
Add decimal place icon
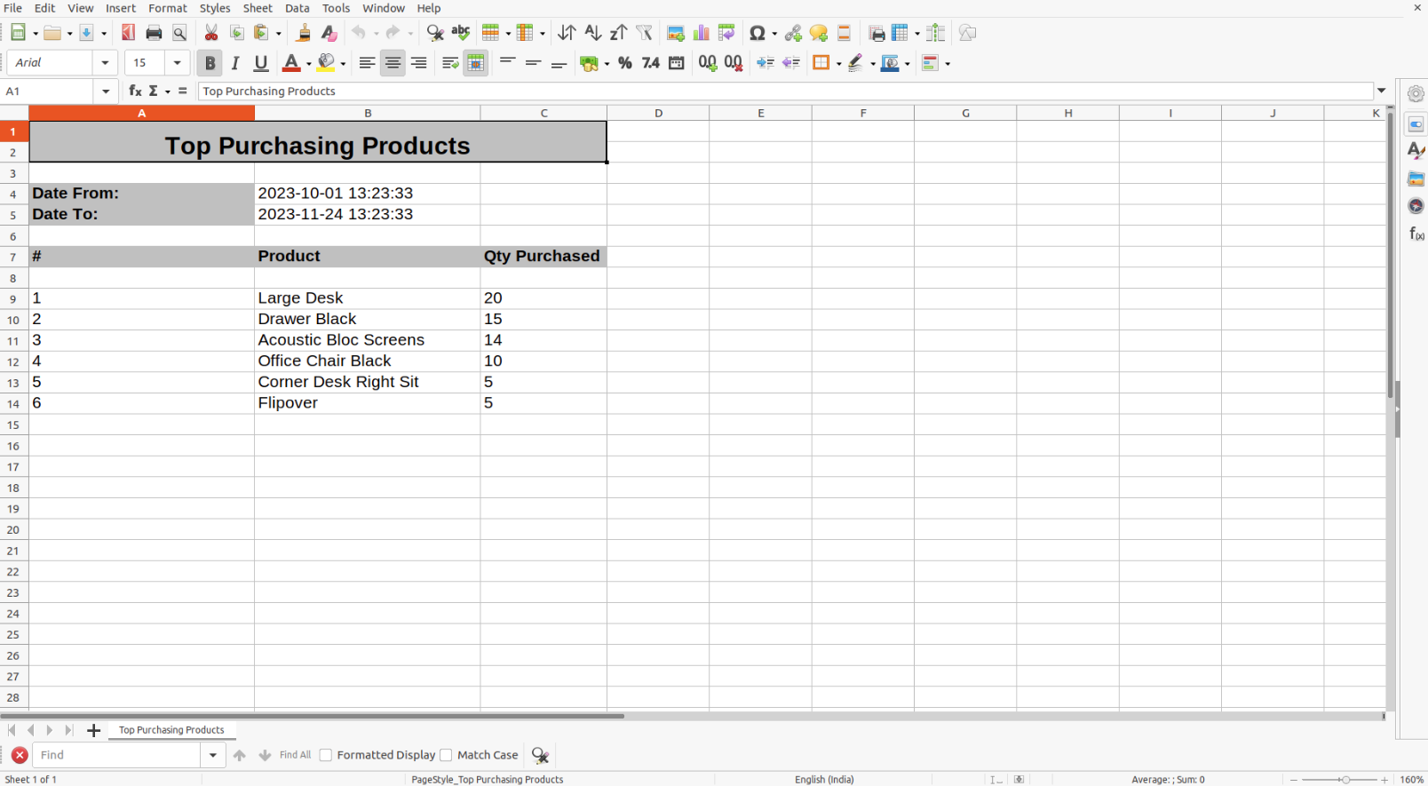coord(708,63)
